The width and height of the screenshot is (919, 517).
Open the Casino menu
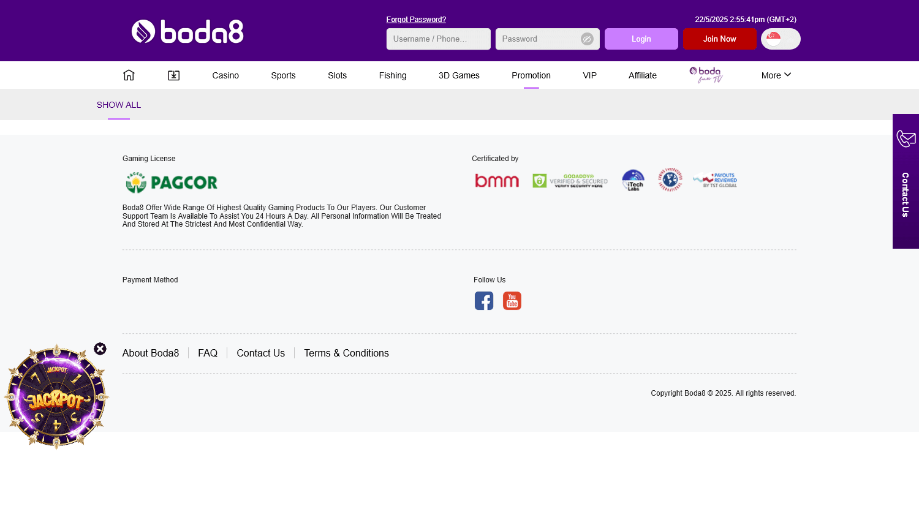tap(225, 75)
